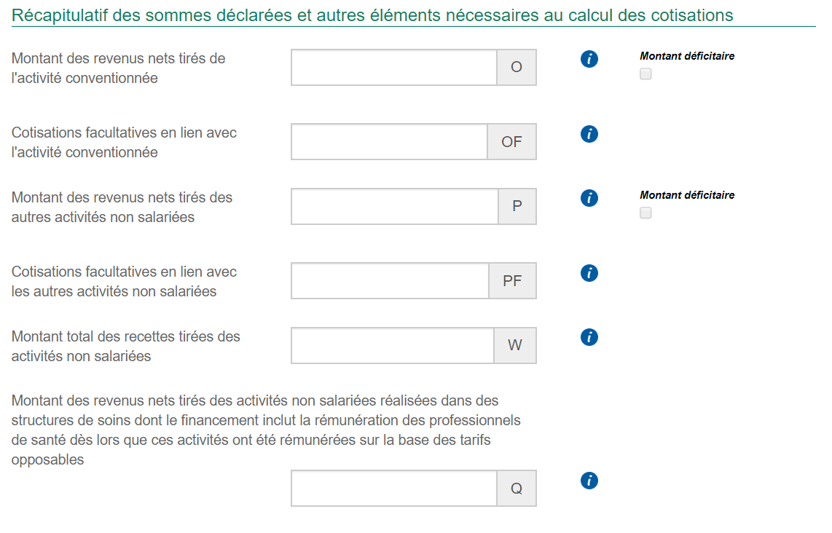This screenshot has width=832, height=533.
Task: Show info for structures de soins field Q
Action: [x=589, y=481]
